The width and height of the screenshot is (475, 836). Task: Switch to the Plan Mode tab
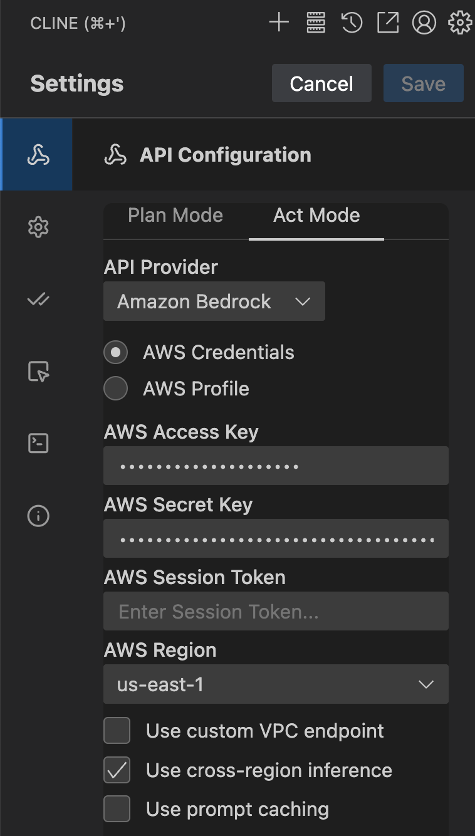point(175,216)
